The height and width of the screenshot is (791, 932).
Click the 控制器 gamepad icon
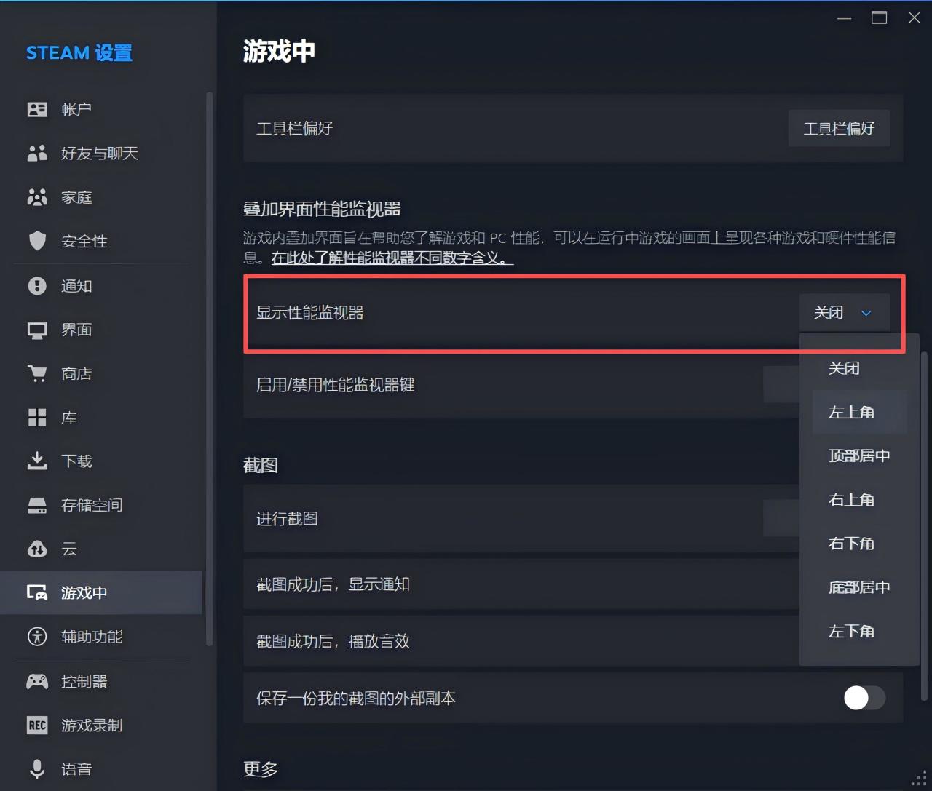[x=37, y=681]
